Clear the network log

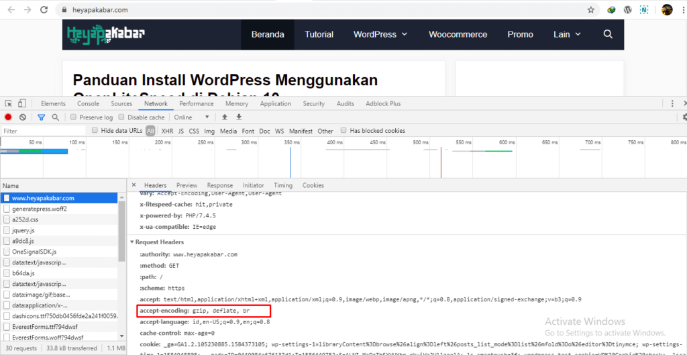[22, 117]
